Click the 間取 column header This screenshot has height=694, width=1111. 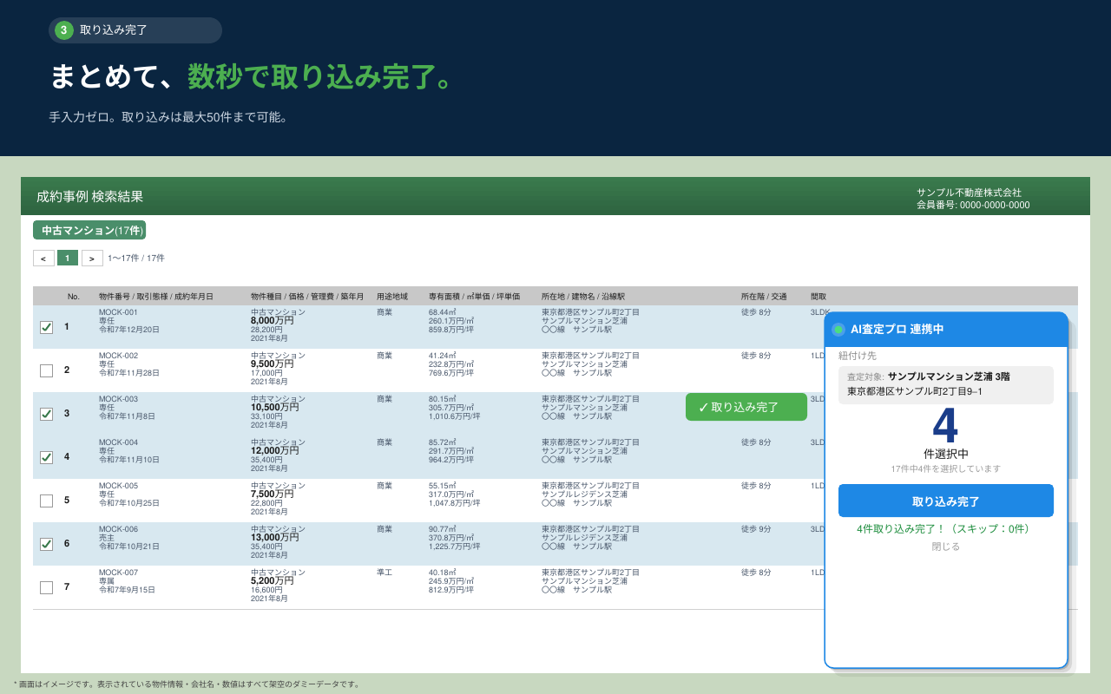click(818, 297)
